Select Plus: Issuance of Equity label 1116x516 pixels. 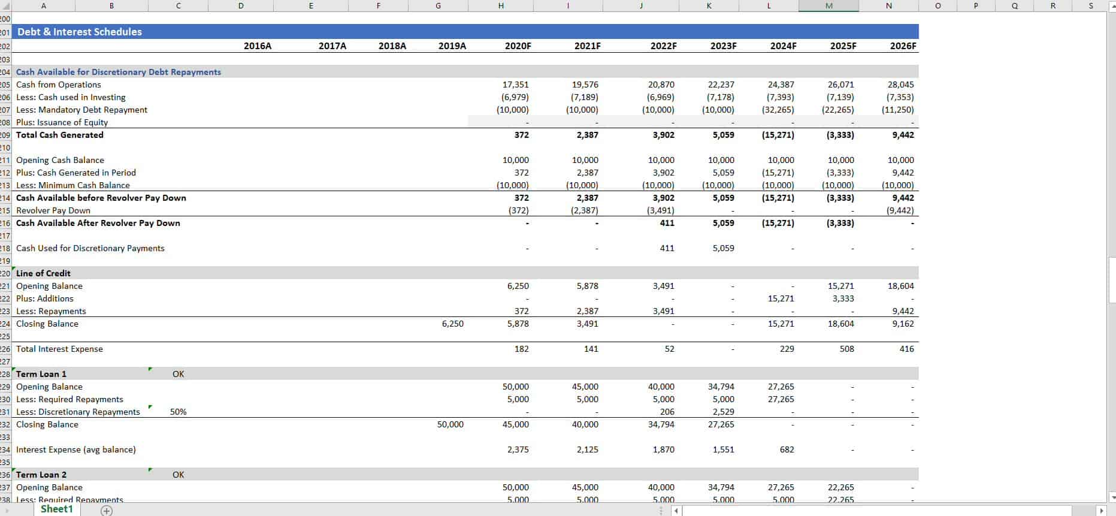pos(62,122)
